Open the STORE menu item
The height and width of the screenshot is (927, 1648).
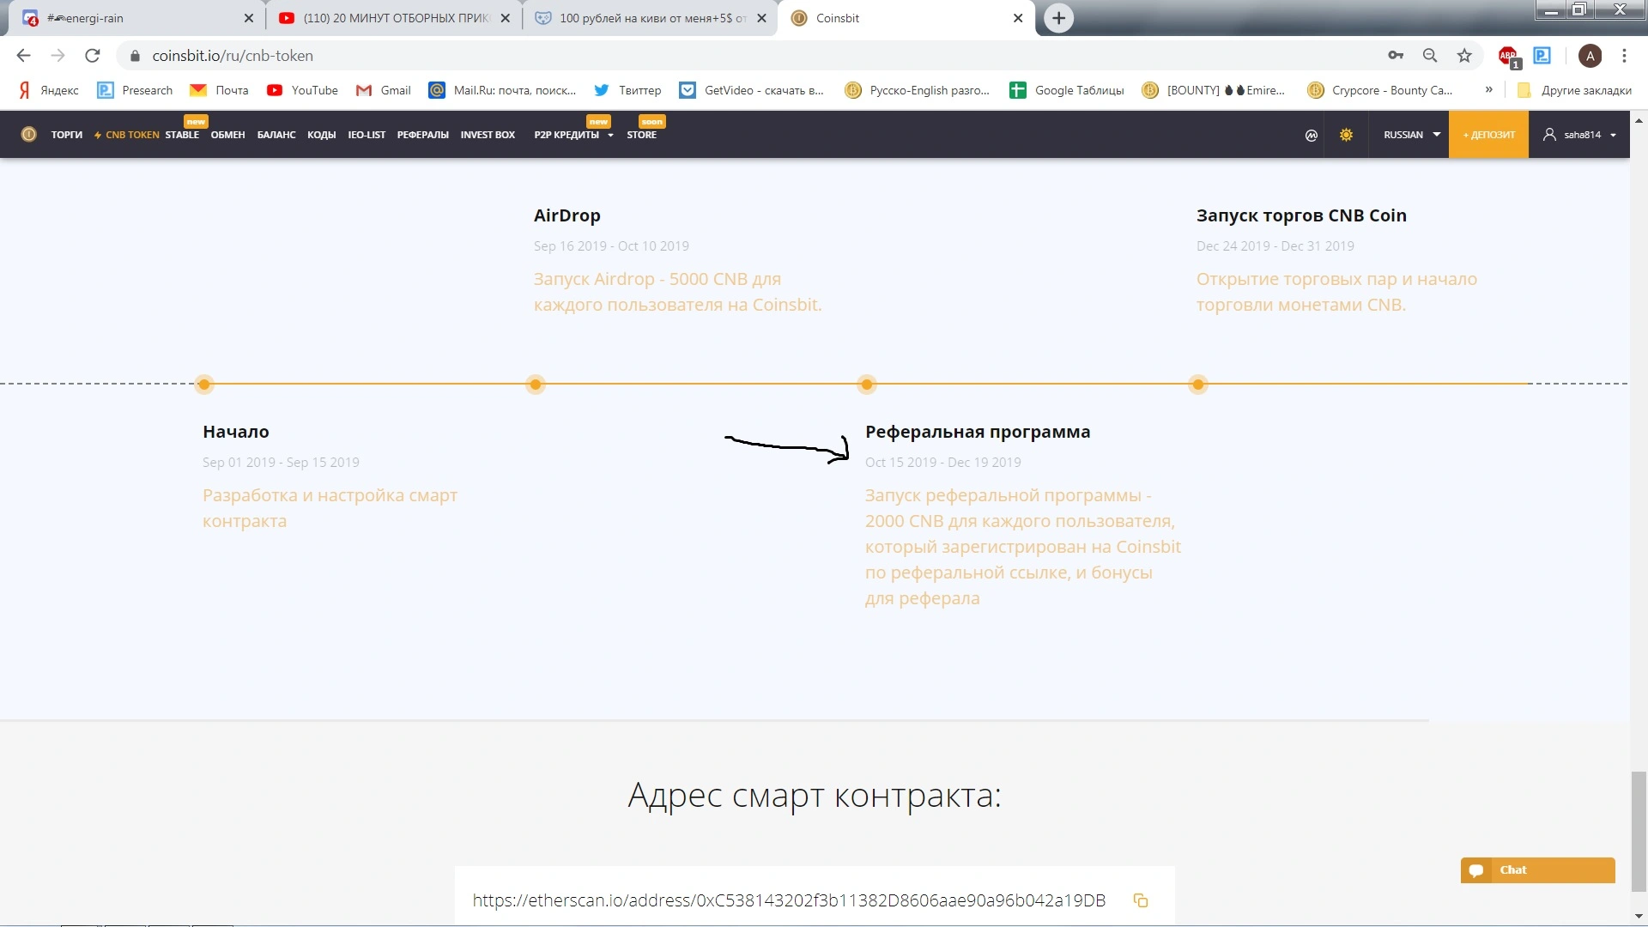pyautogui.click(x=641, y=135)
